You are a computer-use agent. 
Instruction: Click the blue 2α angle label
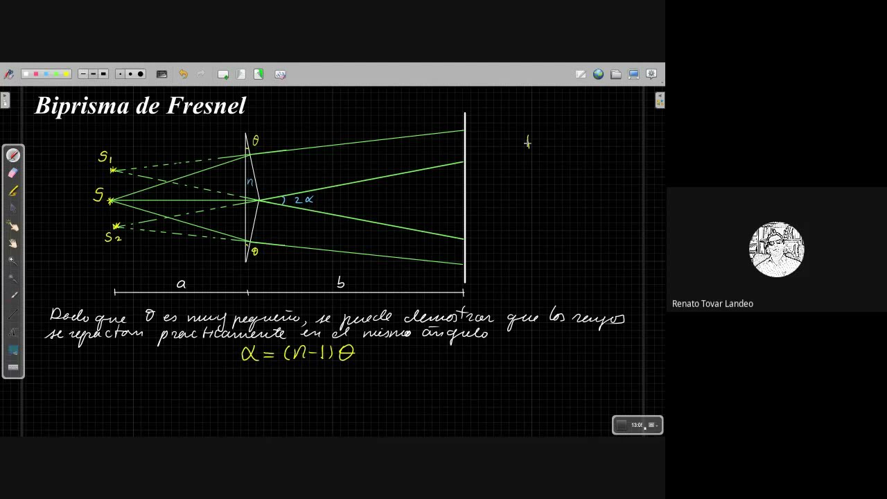pyautogui.click(x=304, y=200)
